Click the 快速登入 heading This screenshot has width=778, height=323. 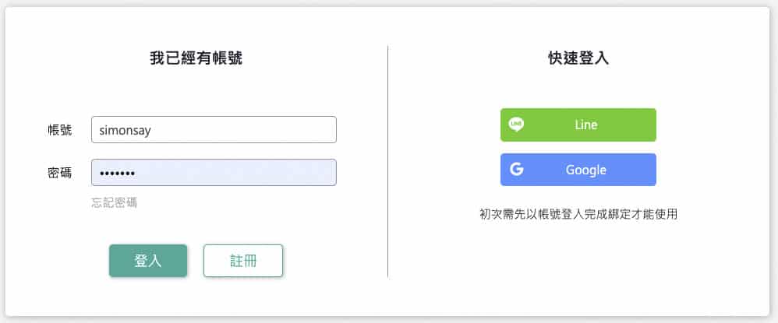pos(578,58)
